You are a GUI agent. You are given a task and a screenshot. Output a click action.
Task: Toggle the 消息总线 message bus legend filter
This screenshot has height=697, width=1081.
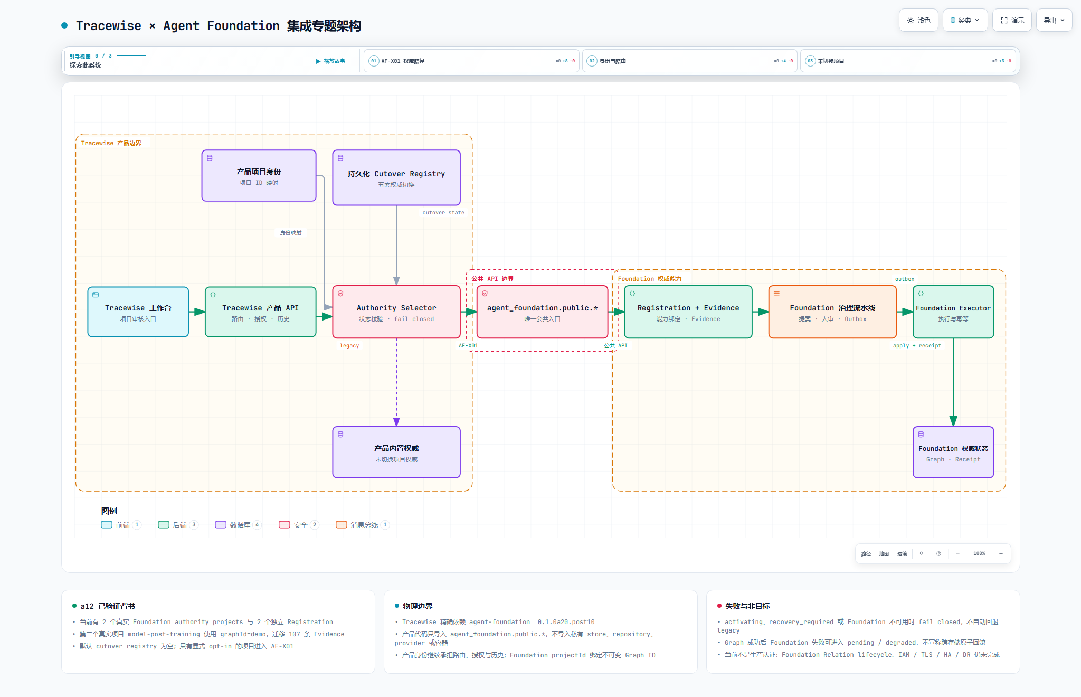point(363,525)
